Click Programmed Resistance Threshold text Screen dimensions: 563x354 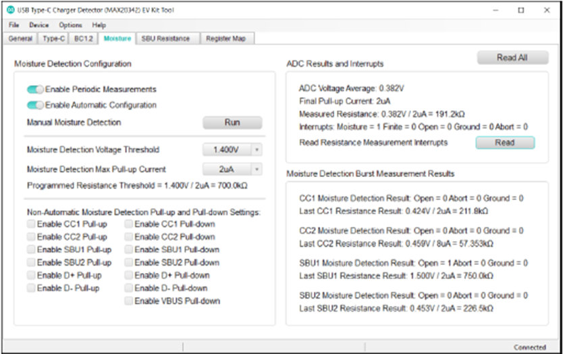(x=137, y=186)
